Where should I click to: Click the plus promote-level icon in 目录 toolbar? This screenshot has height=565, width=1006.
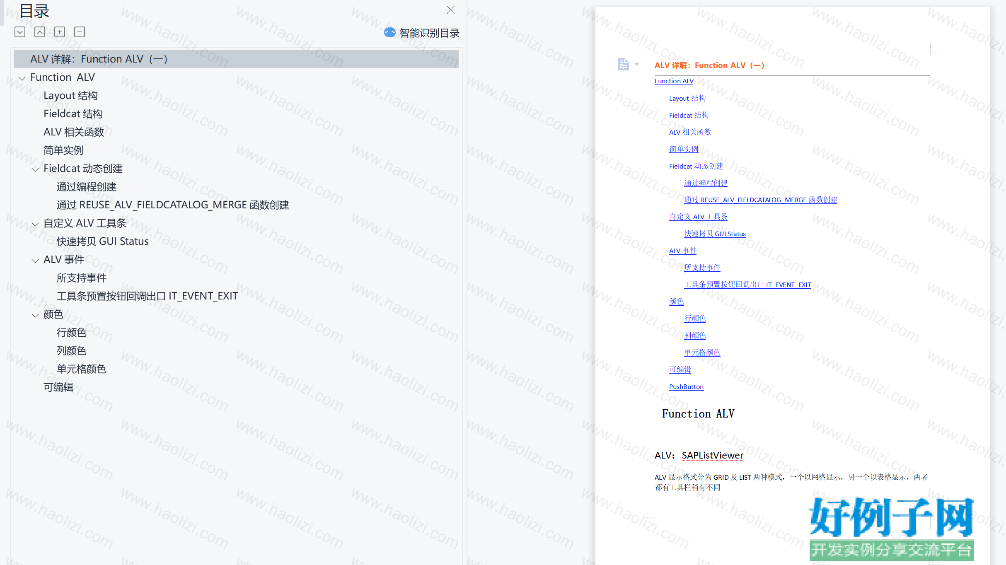(x=60, y=32)
